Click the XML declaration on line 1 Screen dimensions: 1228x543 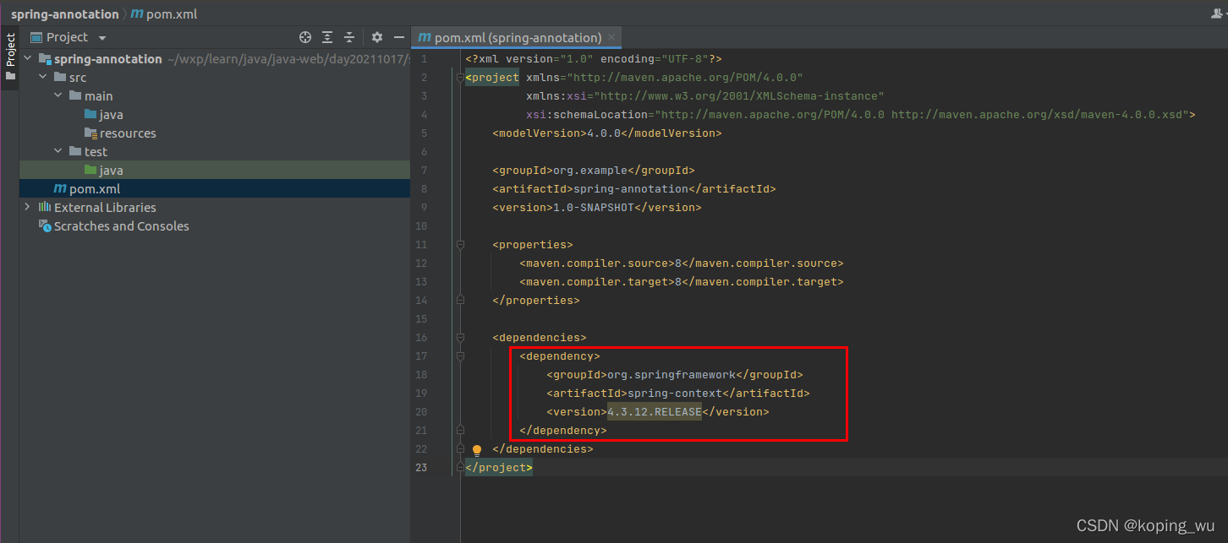[593, 59]
